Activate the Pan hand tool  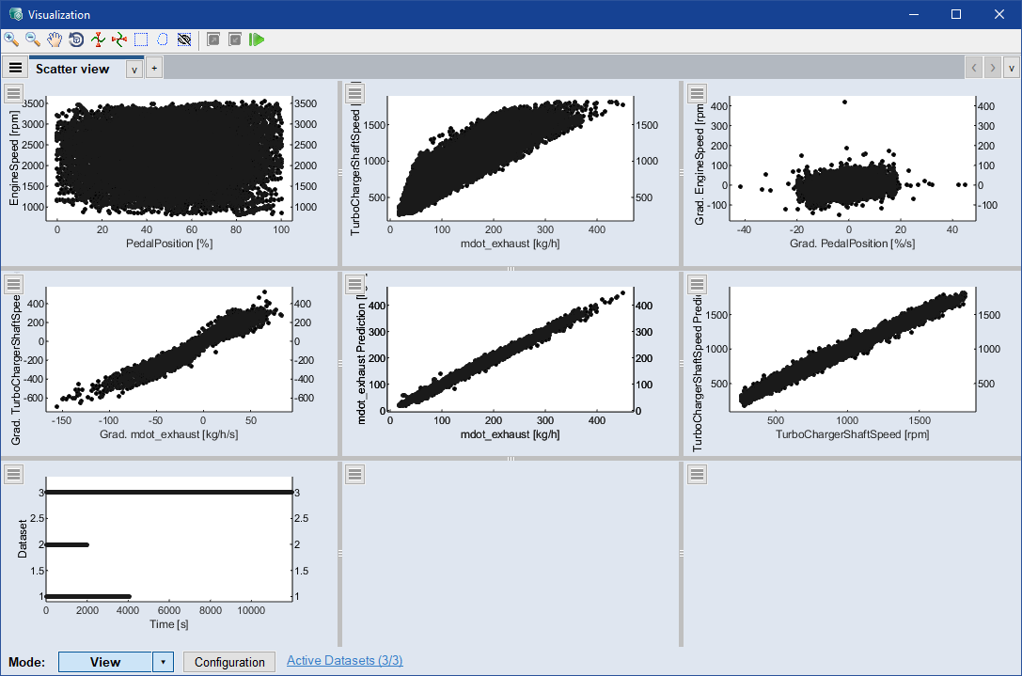(55, 39)
